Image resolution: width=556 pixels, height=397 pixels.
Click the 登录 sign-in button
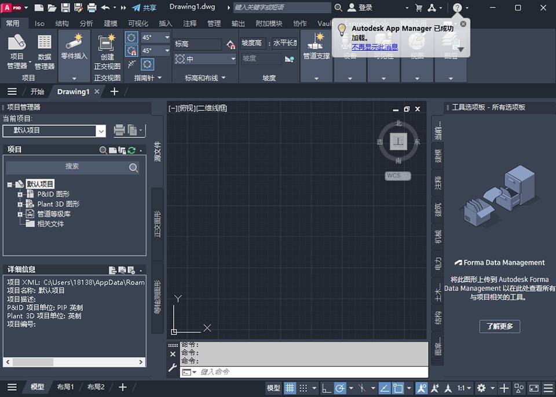360,8
